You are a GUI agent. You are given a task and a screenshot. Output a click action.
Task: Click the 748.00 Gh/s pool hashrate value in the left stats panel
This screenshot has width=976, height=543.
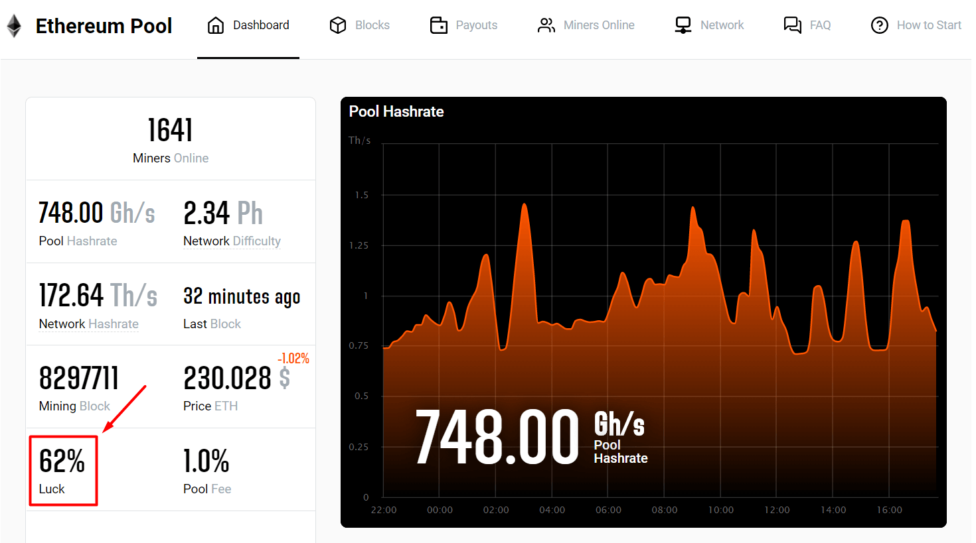coord(97,213)
